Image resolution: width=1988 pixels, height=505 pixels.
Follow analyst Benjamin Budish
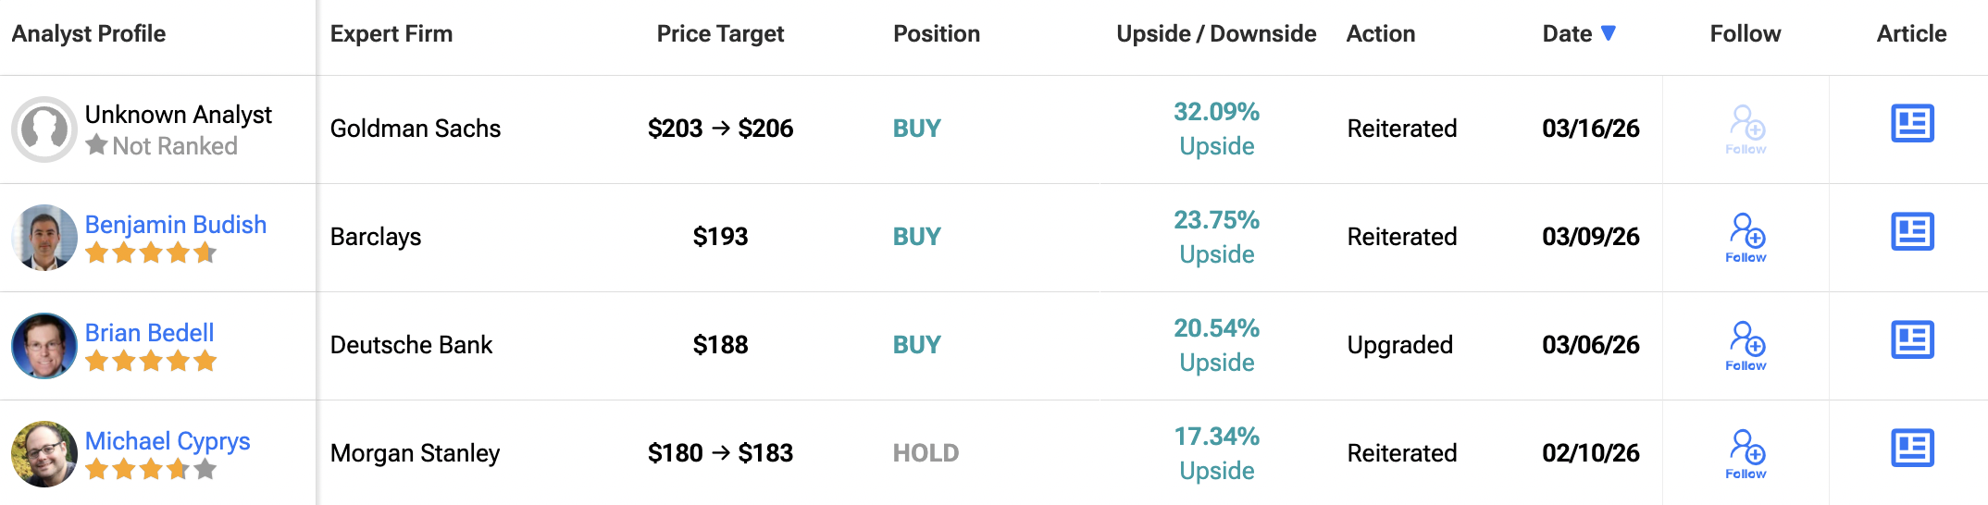(x=1746, y=237)
